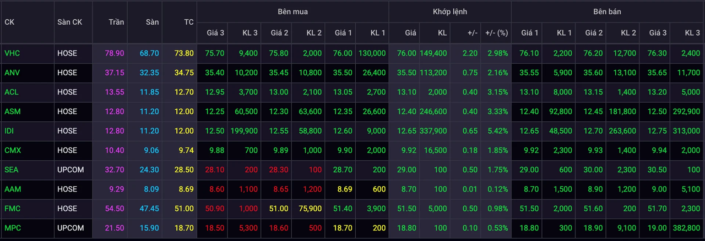Open the SEA stock row symbol
The height and width of the screenshot is (241, 705).
[x=11, y=170]
